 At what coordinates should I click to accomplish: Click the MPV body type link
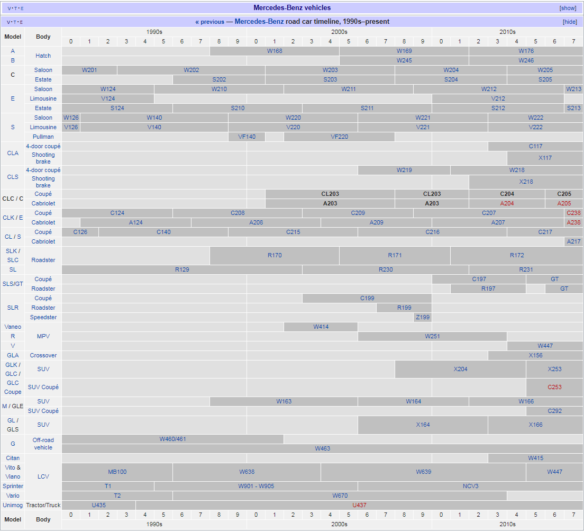(43, 336)
